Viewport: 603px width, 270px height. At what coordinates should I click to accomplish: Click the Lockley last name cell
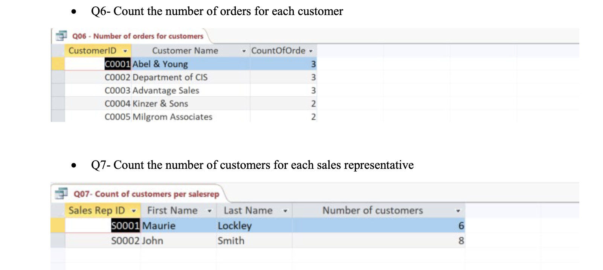pyautogui.click(x=255, y=226)
